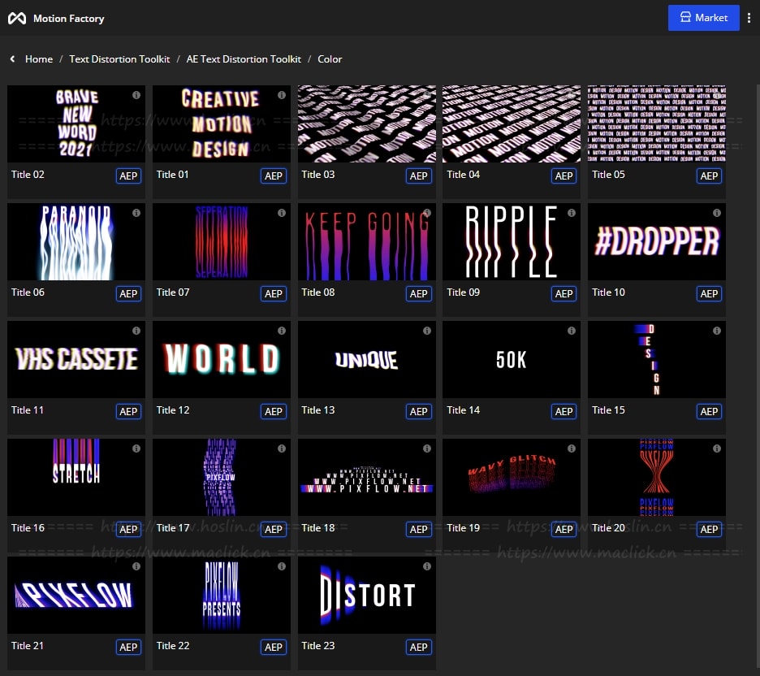The height and width of the screenshot is (676, 760).
Task: Select the Paranoid thumbnail
Action: tap(76, 241)
